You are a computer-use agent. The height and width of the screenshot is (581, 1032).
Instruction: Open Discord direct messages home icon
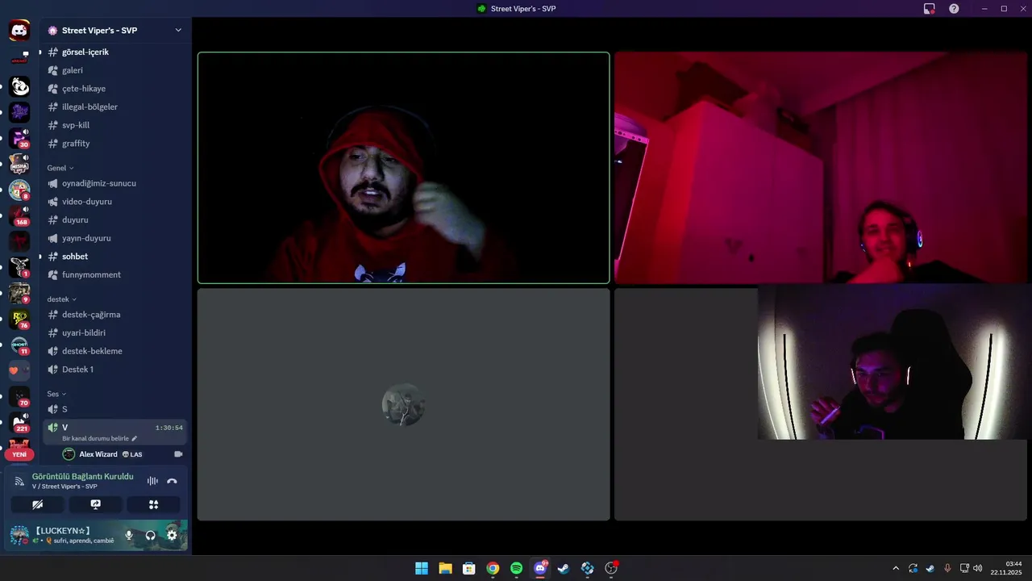point(19,30)
